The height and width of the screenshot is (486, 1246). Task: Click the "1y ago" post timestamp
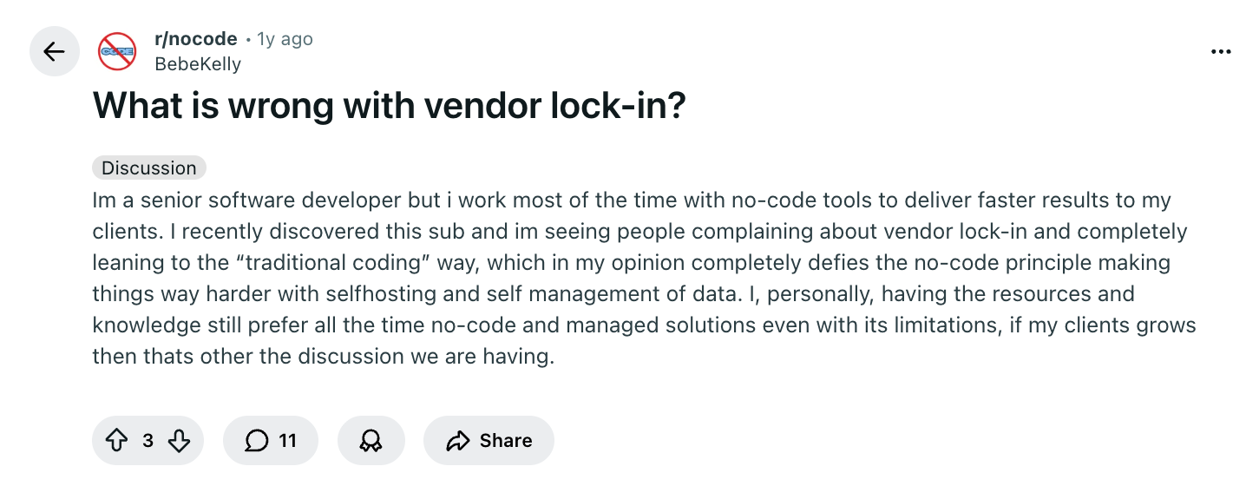tap(285, 39)
